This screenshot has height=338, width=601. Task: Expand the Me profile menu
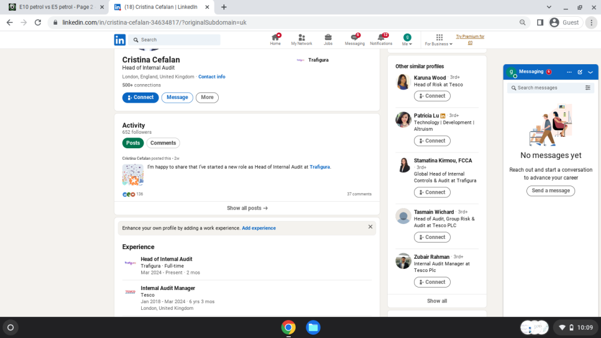pyautogui.click(x=407, y=40)
